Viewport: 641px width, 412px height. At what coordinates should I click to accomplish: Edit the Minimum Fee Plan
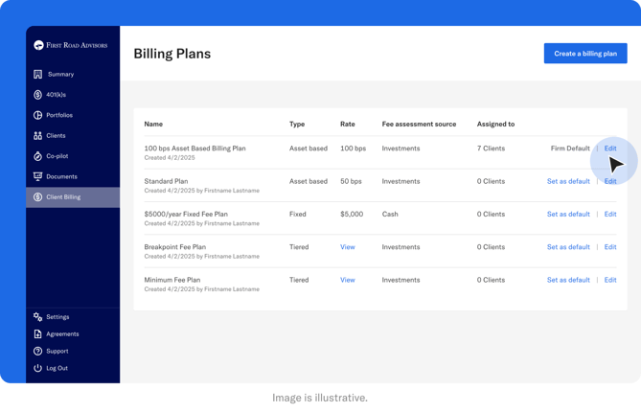pyautogui.click(x=610, y=280)
